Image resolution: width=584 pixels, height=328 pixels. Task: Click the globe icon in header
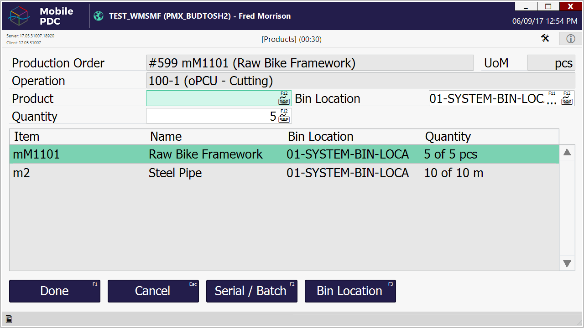[99, 16]
